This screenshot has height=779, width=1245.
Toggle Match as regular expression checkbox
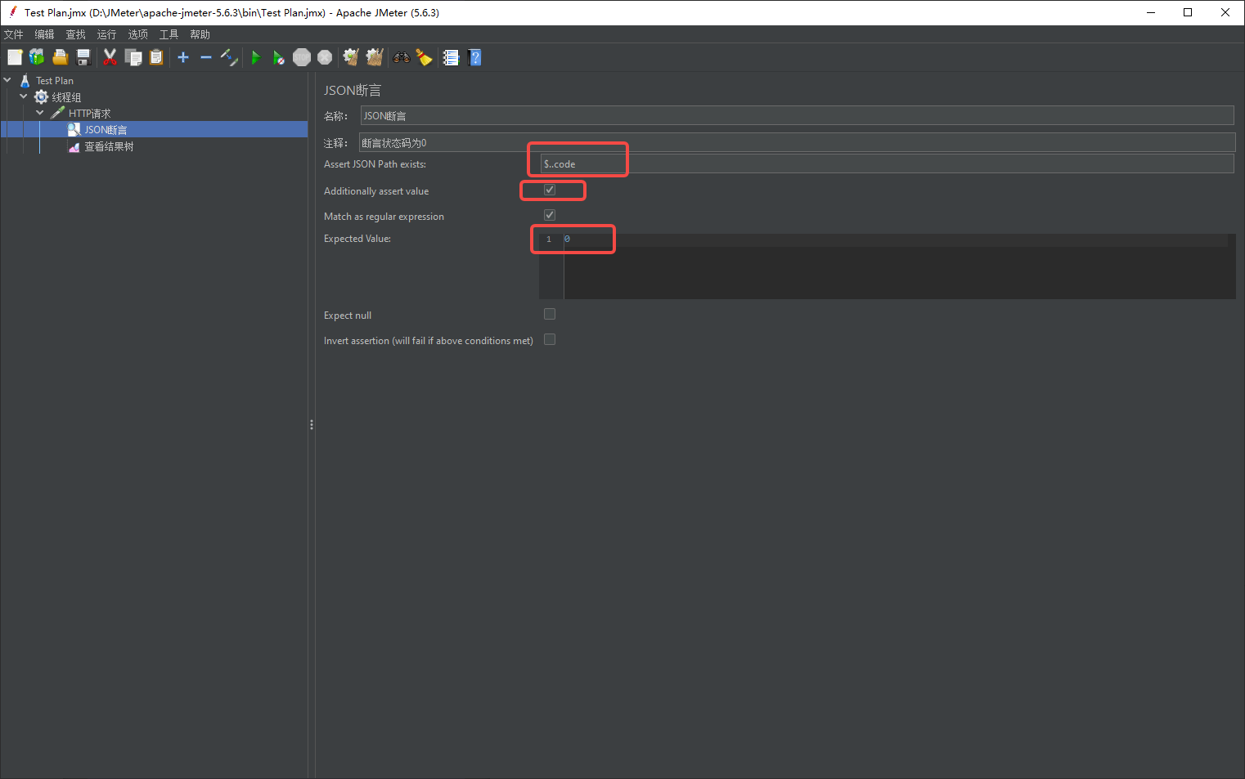tap(550, 215)
